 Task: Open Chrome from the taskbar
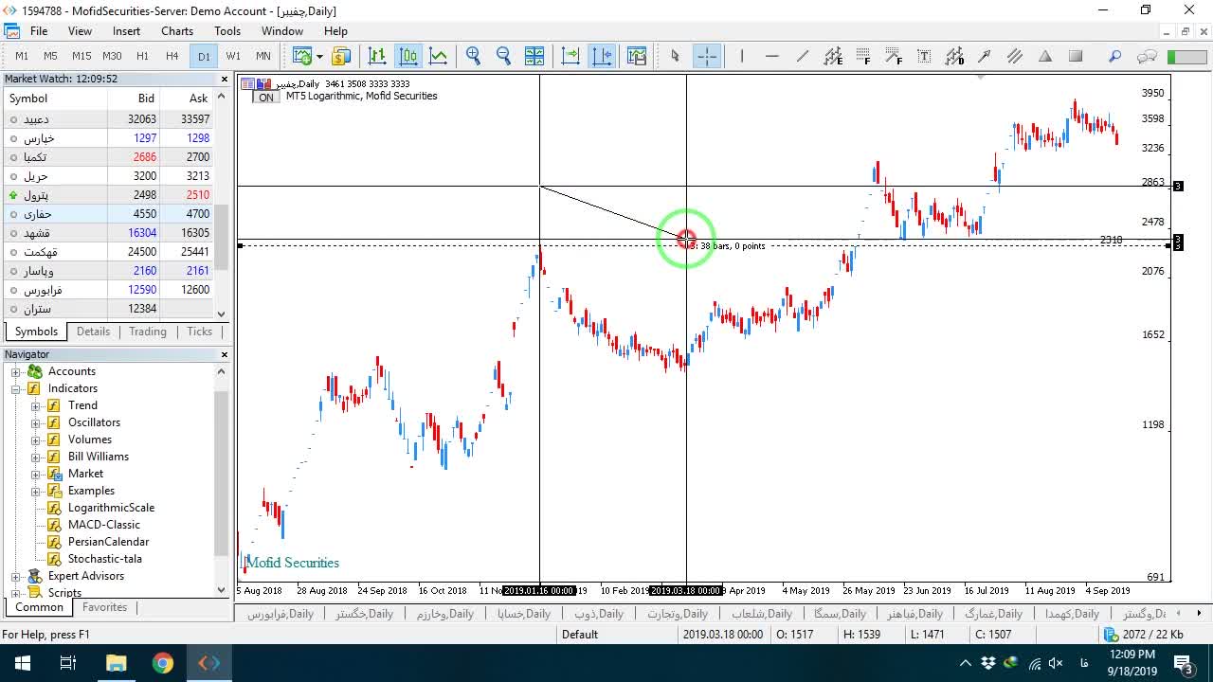pyautogui.click(x=163, y=663)
